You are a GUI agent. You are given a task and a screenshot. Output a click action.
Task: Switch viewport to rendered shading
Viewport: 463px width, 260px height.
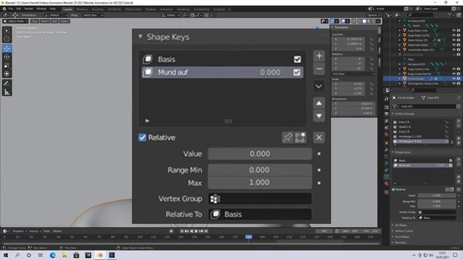point(373,21)
